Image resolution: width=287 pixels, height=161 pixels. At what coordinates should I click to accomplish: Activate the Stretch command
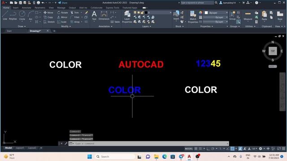[x=49, y=22]
